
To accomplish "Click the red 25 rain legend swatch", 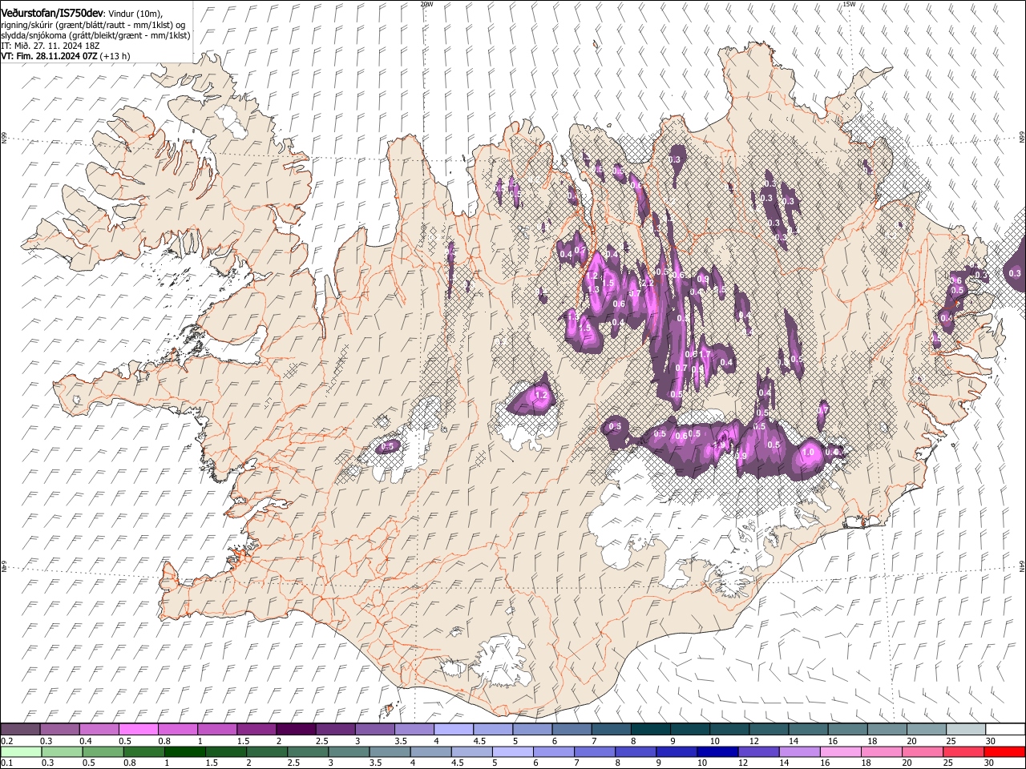I will coord(964,751).
